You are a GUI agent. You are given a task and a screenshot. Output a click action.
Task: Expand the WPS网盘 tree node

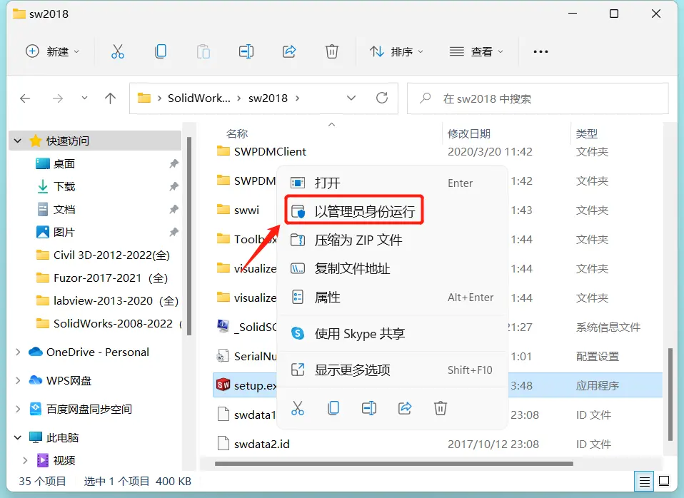point(18,381)
